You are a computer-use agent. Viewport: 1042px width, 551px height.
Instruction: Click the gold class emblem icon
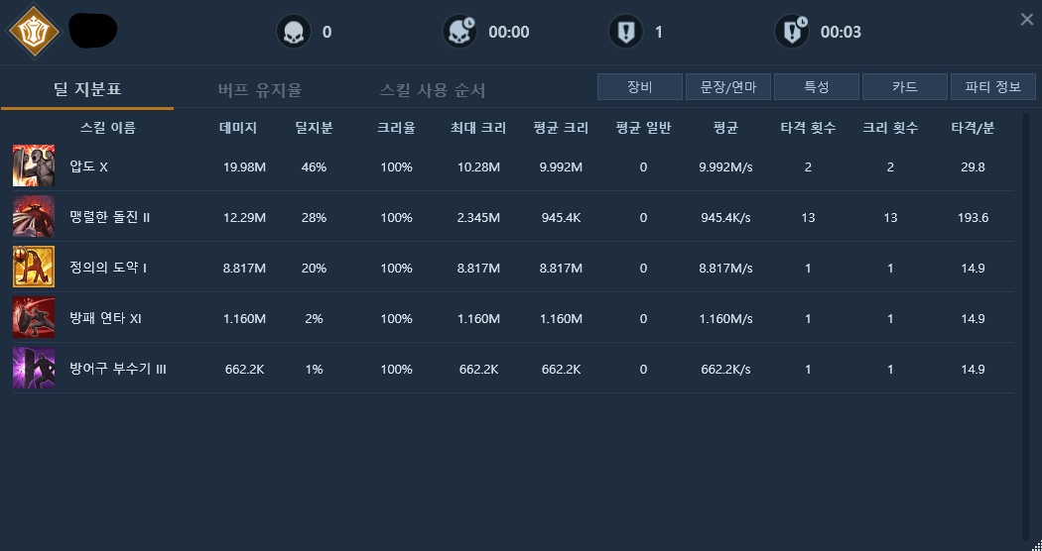(34, 32)
